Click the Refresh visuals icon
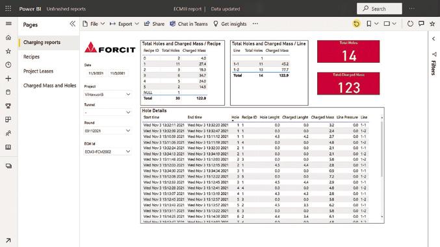Image resolution: width=440 pixels, height=247 pixels. (x=410, y=24)
